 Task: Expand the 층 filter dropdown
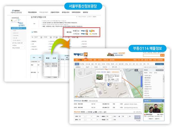pos(125,116)
